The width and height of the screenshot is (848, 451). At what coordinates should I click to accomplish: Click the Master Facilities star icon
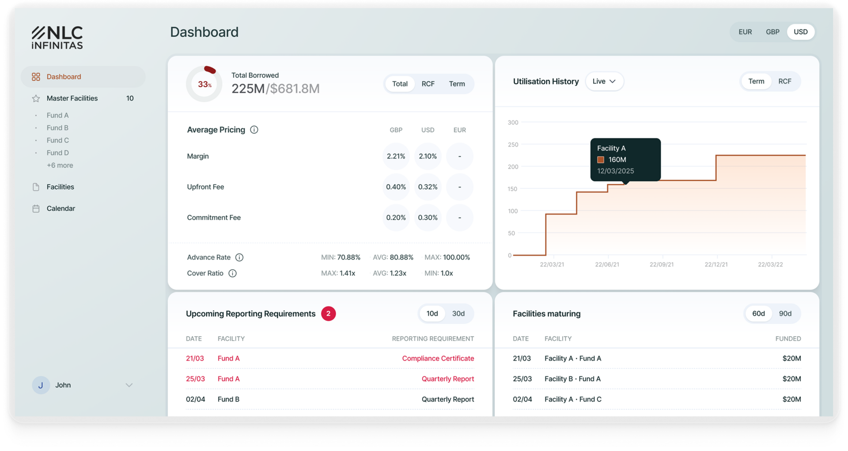point(36,98)
